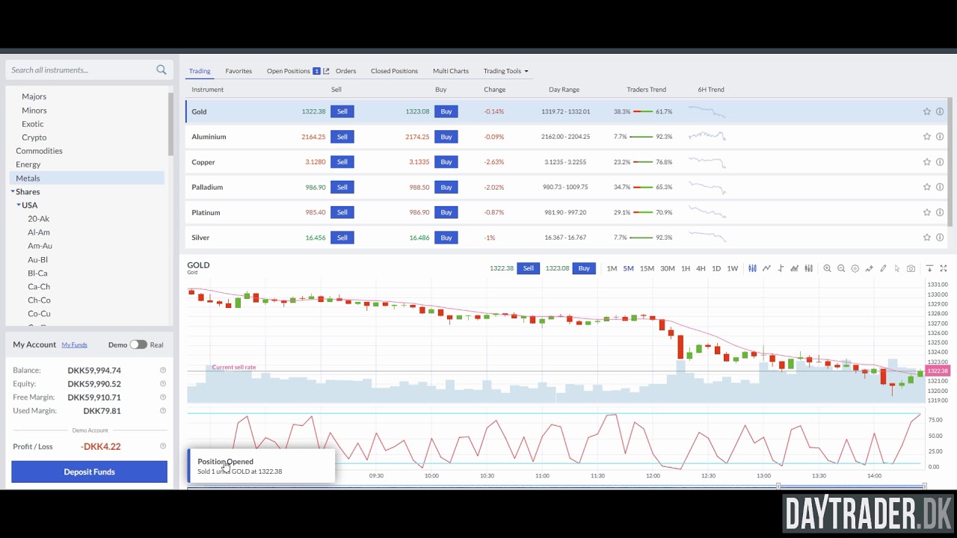Viewport: 957px width, 538px height.
Task: Open chart settings gear
Action: point(855,268)
